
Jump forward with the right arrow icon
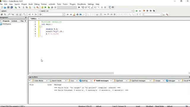click(140, 11)
